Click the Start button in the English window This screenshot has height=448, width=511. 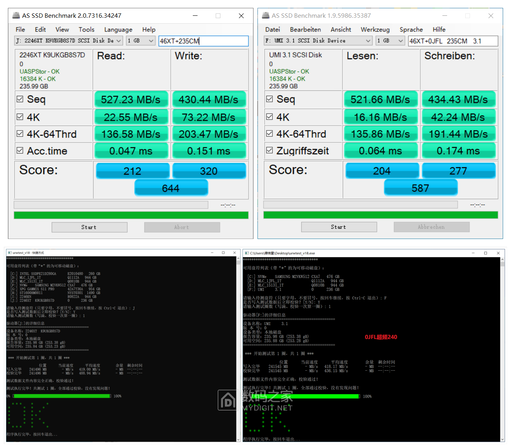pos(90,227)
